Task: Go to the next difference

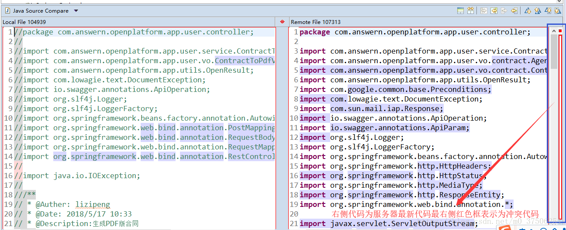Action: (528, 11)
